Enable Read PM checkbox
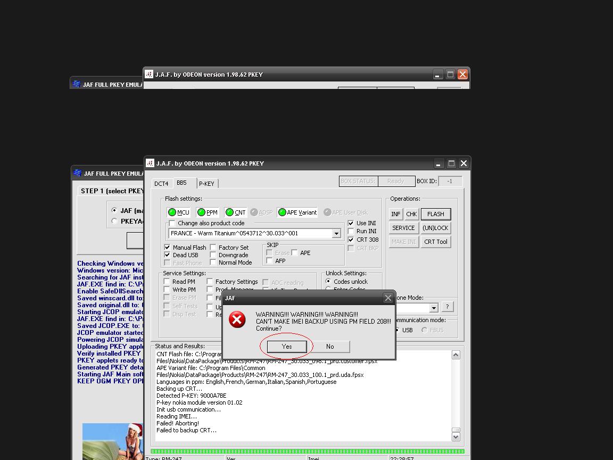613x460 pixels. 167,281
